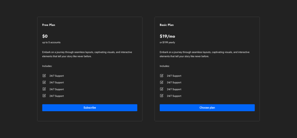Click the Includes: label in Free Plan
Image resolution: width=297 pixels, height=138 pixels.
(x=47, y=66)
